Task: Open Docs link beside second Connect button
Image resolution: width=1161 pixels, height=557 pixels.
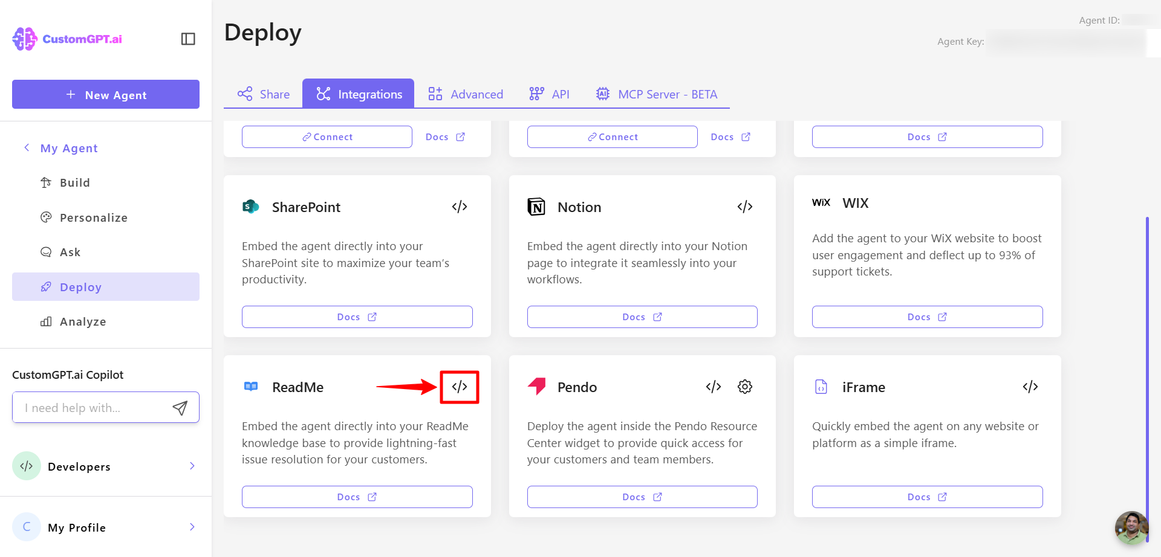Action: tap(730, 137)
